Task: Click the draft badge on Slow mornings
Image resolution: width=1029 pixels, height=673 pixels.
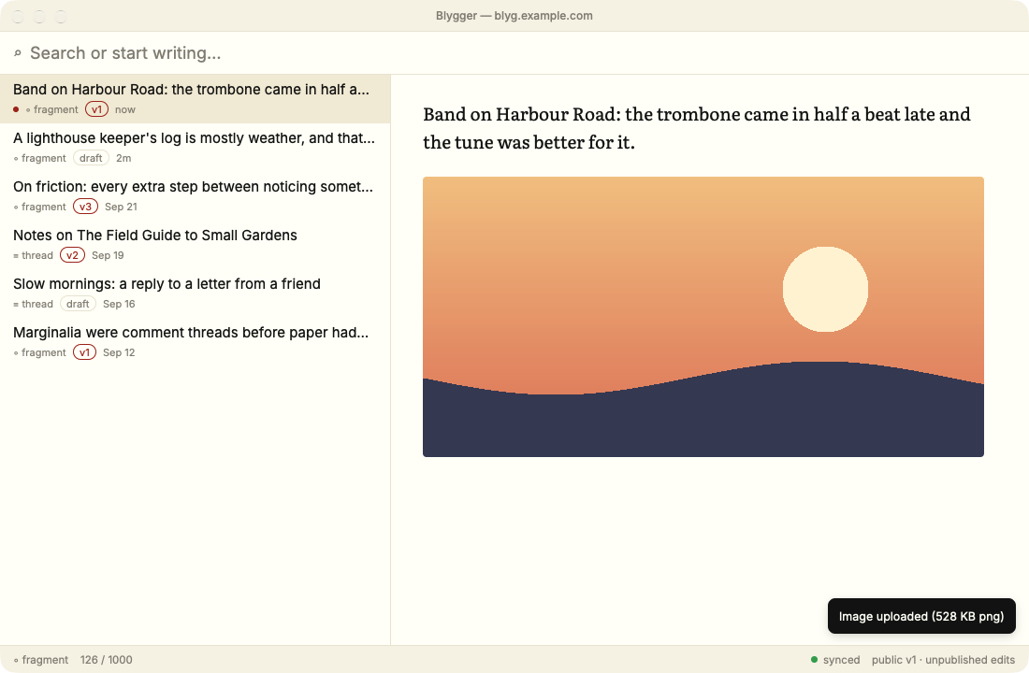Action: pos(78,304)
